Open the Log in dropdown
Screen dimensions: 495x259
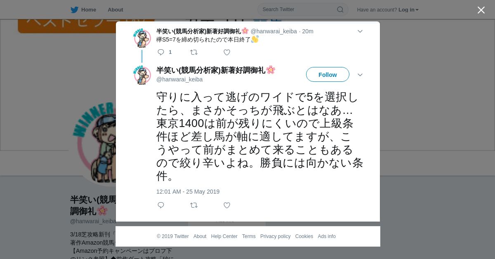pos(408,10)
